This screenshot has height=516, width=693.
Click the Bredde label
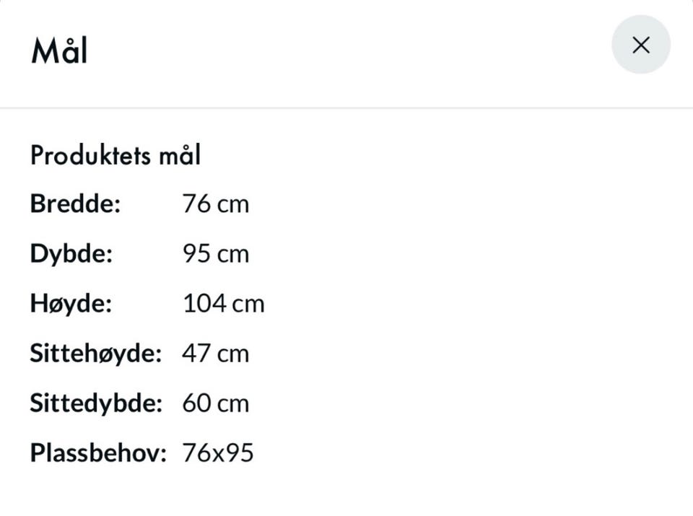click(75, 204)
